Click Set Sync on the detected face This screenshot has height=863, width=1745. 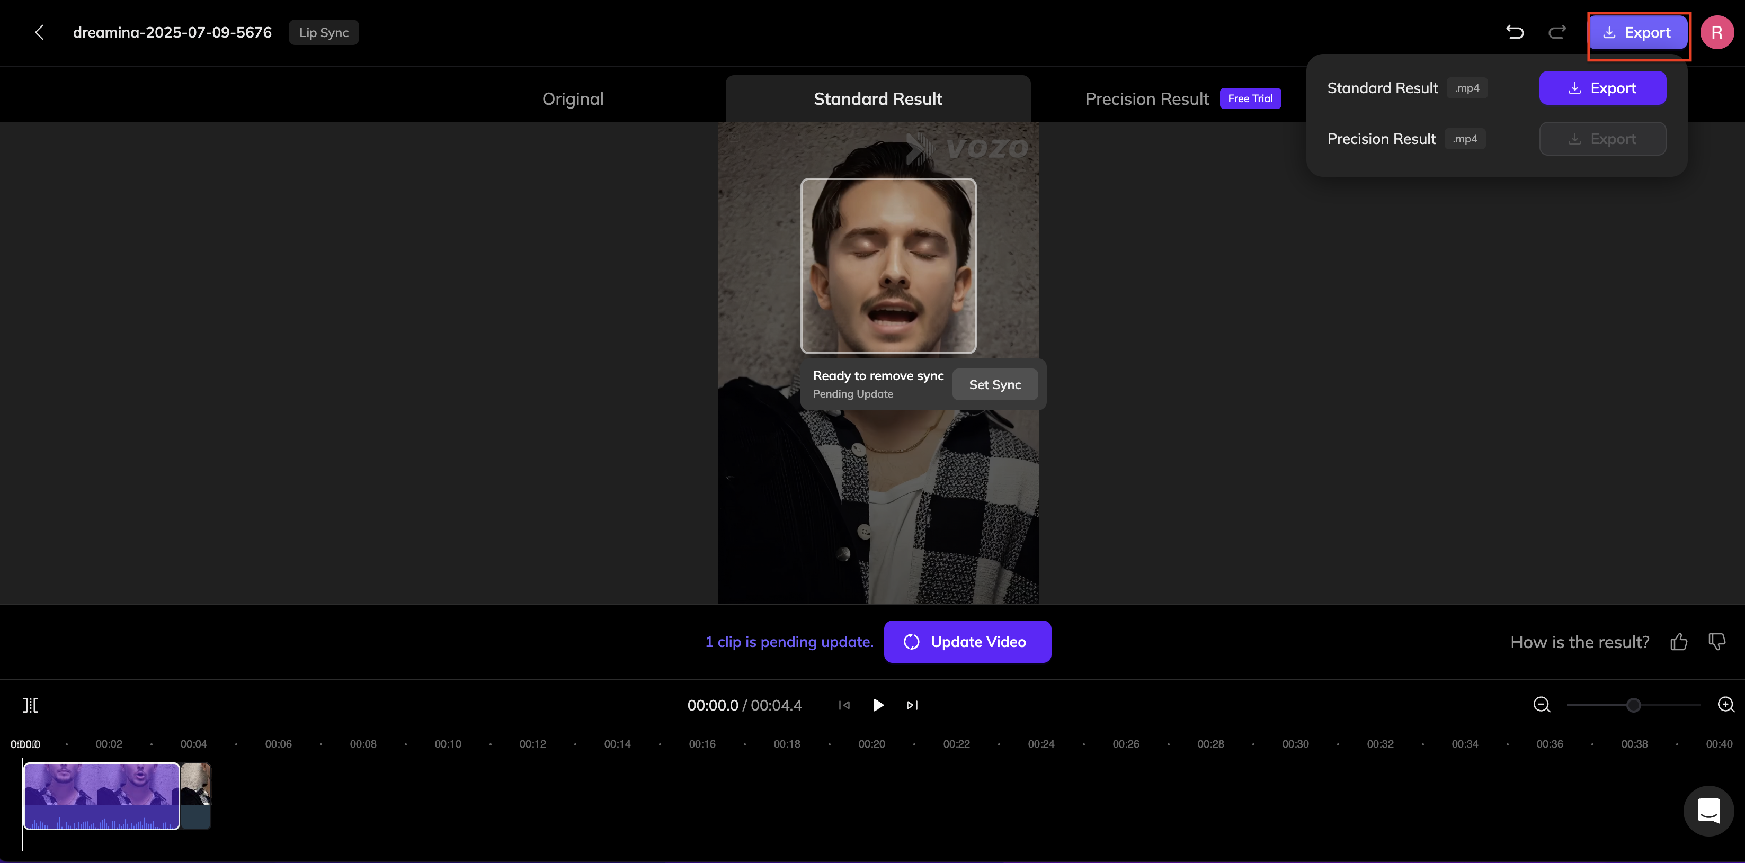click(x=994, y=384)
